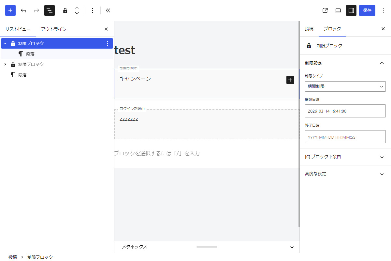Click the 保存 save button
Screen dimensions: 391x261
tap(367, 10)
